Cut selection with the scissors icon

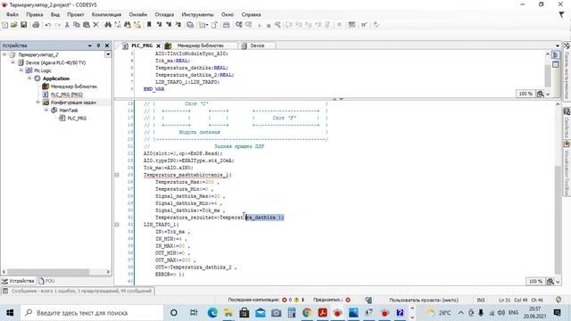coord(67,25)
